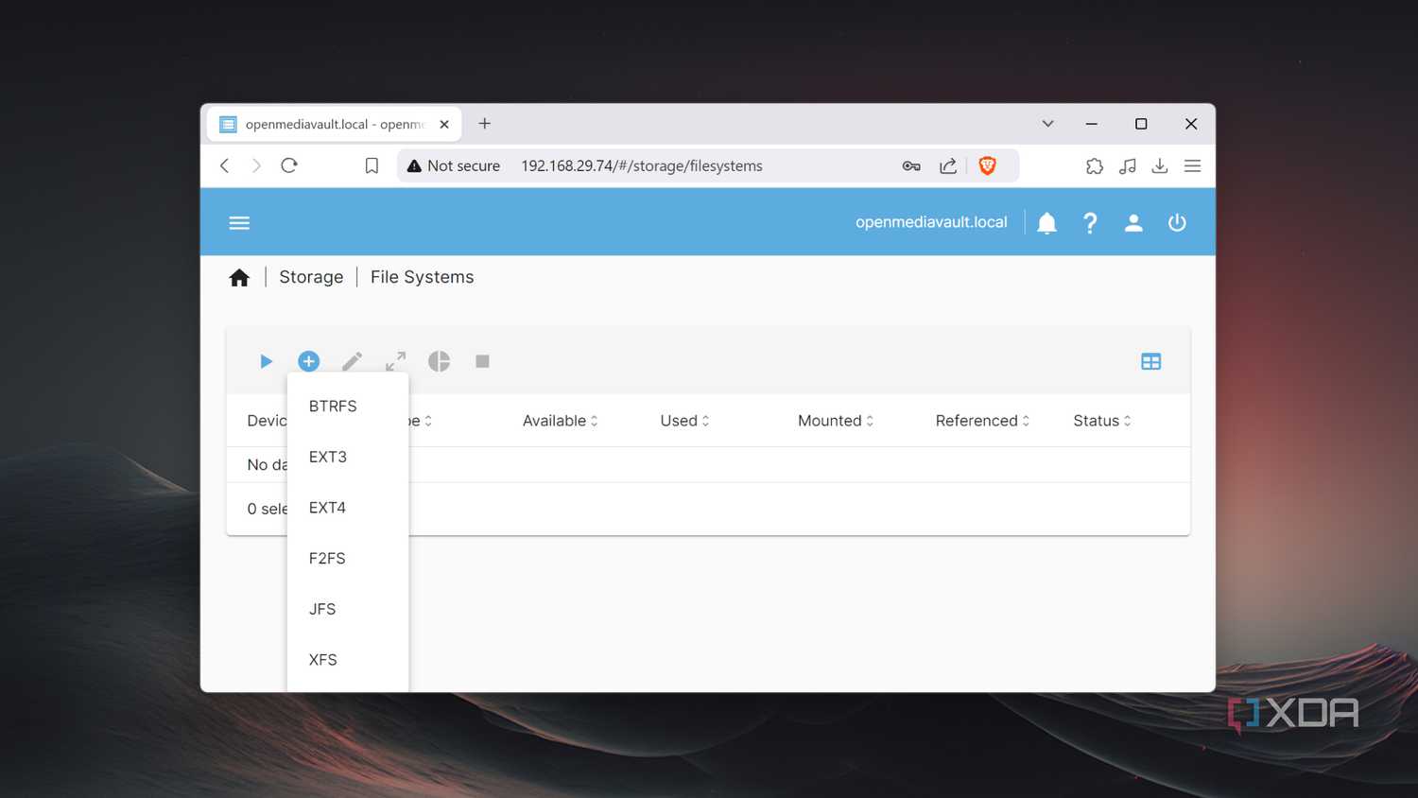Image resolution: width=1418 pixels, height=798 pixels.
Task: Go forward in browser history
Action: click(x=256, y=165)
